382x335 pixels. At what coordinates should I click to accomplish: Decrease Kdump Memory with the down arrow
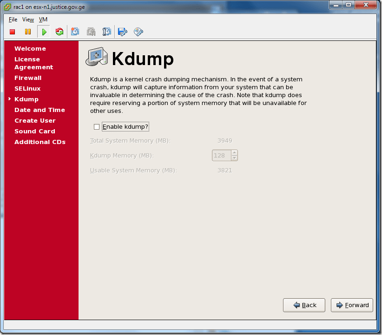pos(234,158)
